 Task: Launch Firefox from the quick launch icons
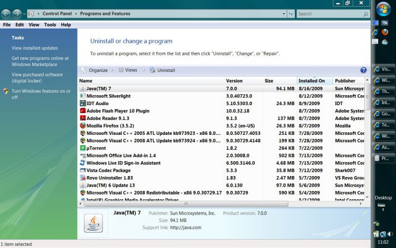tap(384, 32)
